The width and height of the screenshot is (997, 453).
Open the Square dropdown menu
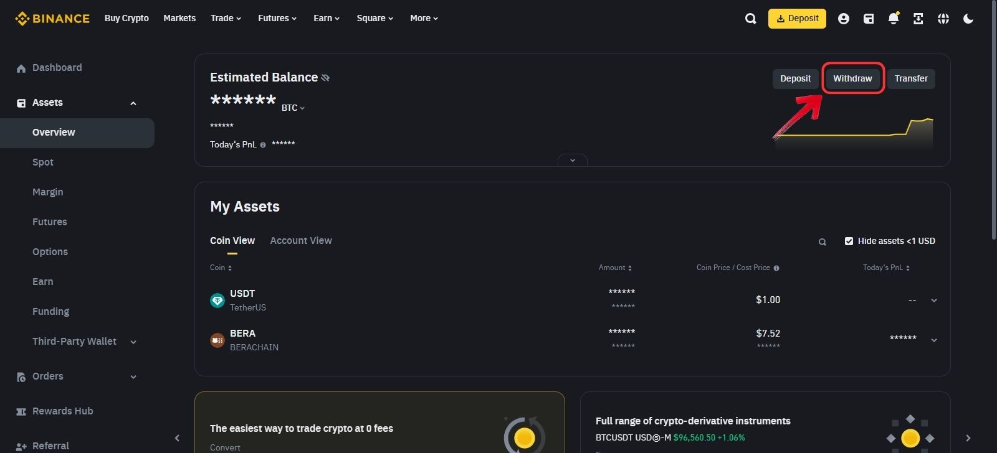pos(375,18)
